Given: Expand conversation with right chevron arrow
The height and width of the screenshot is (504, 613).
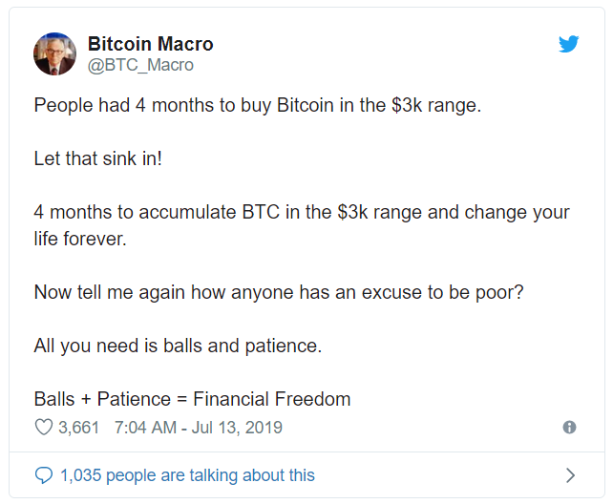Looking at the screenshot, I should point(570,475).
